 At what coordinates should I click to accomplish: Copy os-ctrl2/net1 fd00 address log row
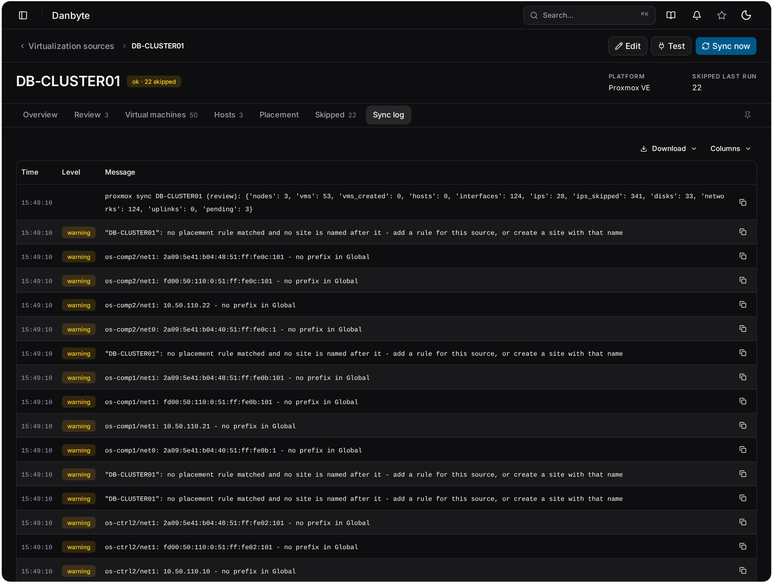tap(743, 546)
